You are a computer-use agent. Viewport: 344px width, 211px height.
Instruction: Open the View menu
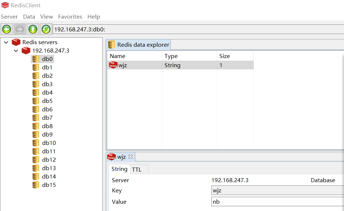46,17
